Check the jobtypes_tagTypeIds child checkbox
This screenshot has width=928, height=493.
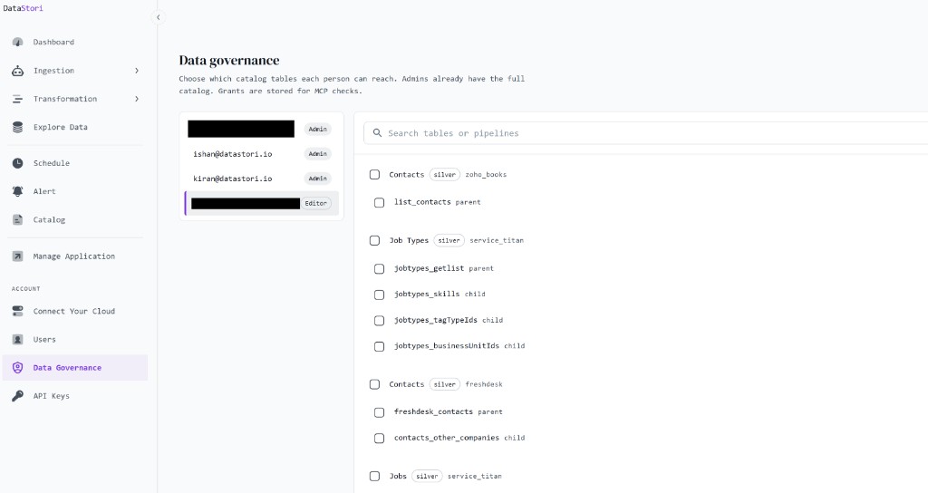[x=380, y=321]
